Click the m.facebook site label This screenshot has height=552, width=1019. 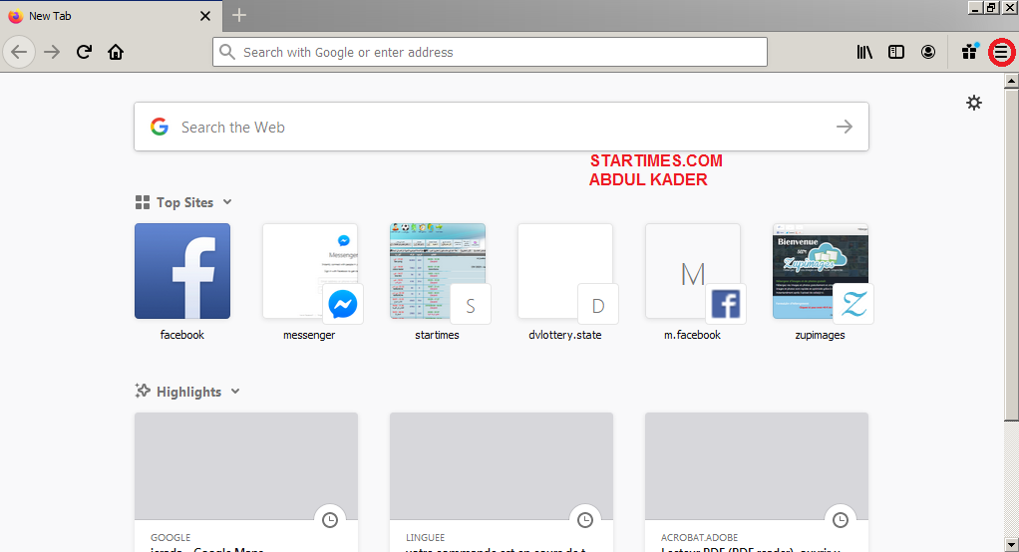[x=692, y=335]
